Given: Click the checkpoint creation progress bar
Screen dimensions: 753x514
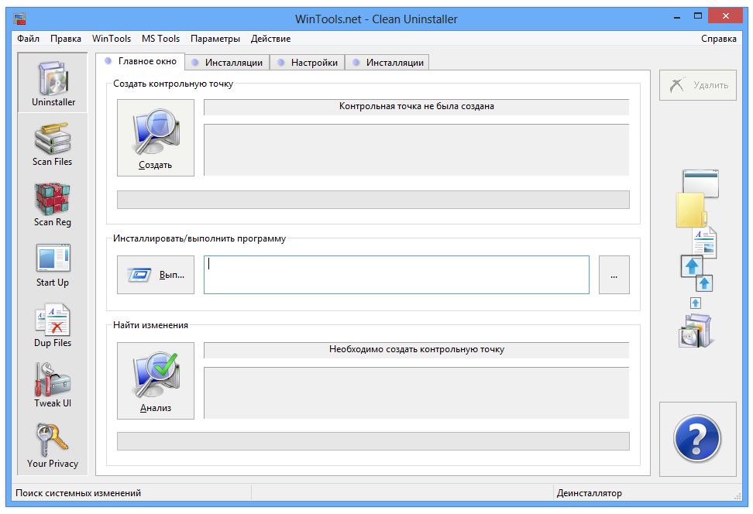Looking at the screenshot, I should click(x=373, y=200).
